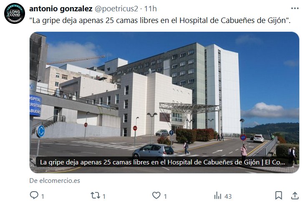Open view analytics bar chart icon
Screen dimensions: 308x205
[x=217, y=196]
